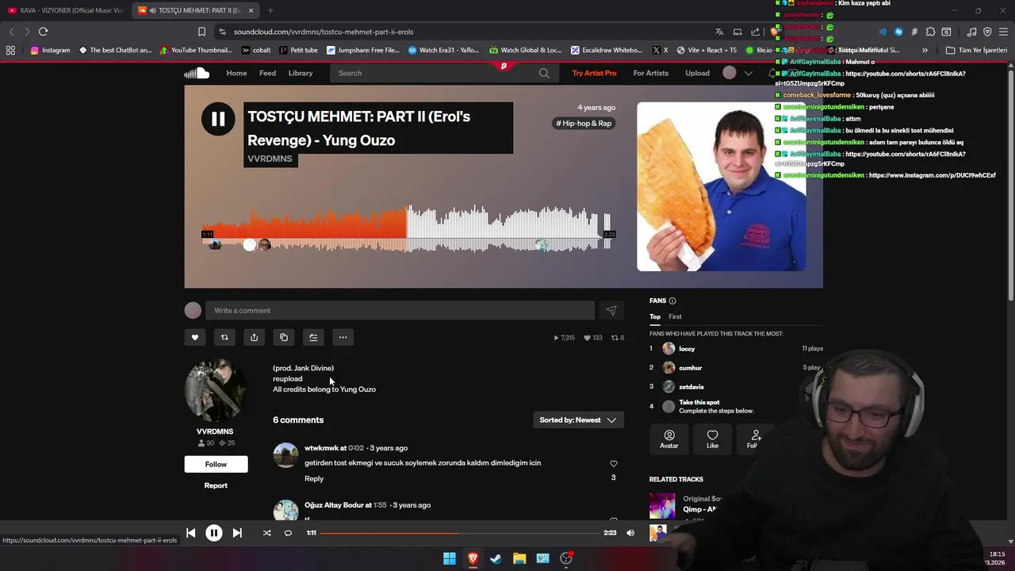
Task: Select the Hip-hop & Rap tag
Action: pos(584,124)
